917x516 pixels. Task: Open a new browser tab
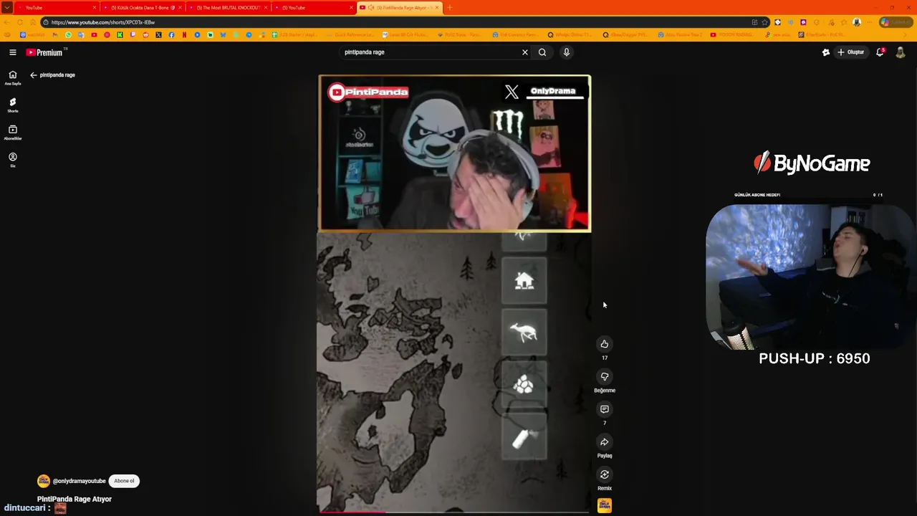click(450, 7)
